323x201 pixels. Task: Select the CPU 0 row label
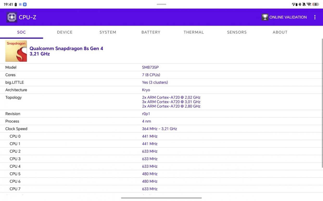(15, 136)
